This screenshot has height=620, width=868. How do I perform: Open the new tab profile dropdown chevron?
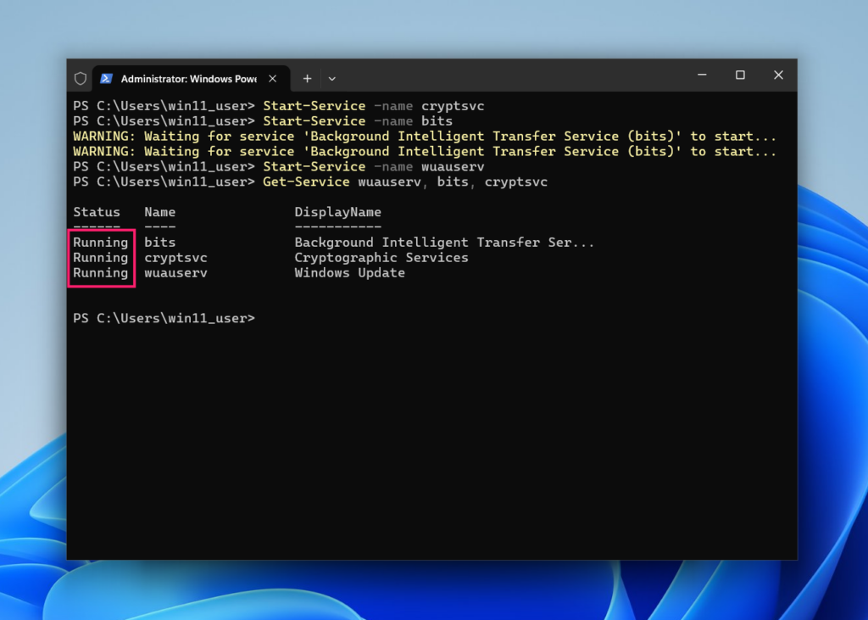332,79
